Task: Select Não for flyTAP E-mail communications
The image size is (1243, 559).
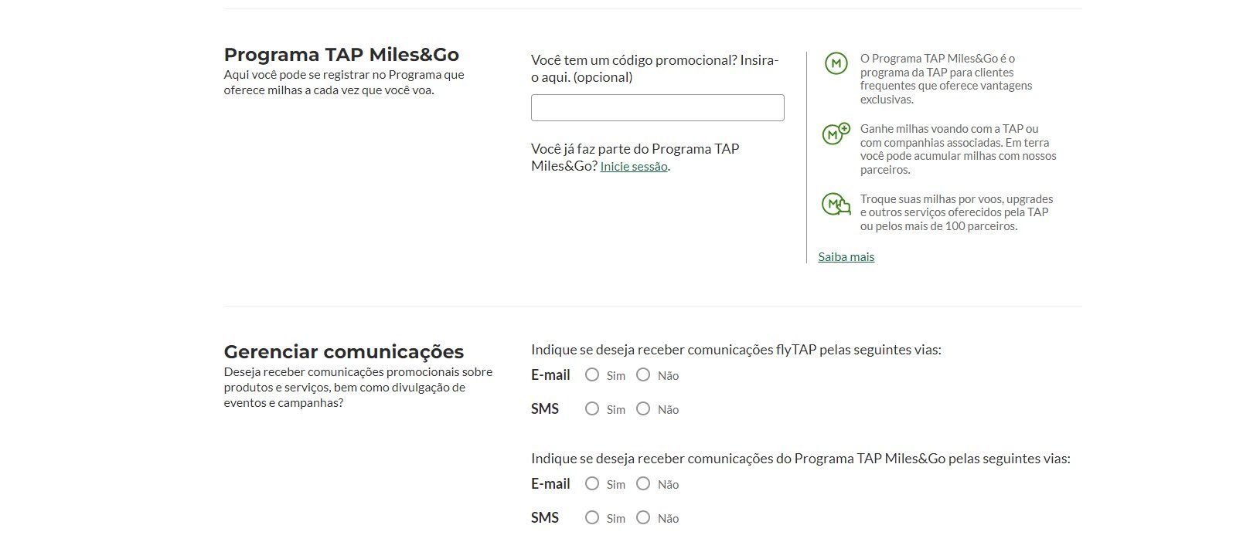Action: [643, 374]
